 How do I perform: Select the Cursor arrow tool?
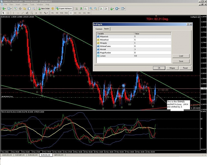coord(3,13)
